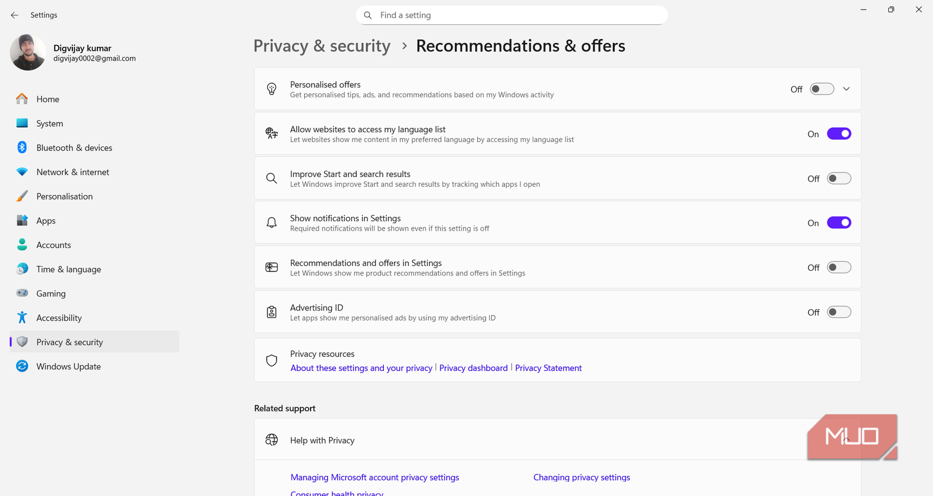Click the Windows Update icon

click(21, 366)
